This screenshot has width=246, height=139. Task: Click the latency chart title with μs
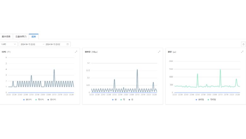[172, 52]
